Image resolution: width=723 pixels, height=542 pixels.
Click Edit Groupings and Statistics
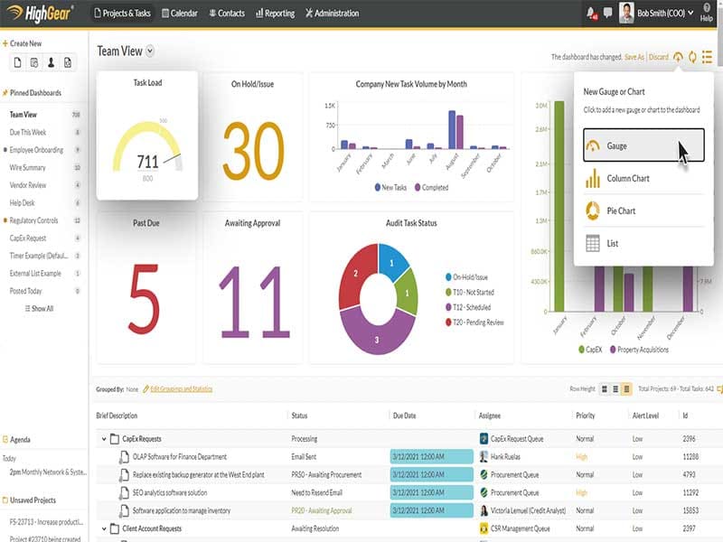(181, 388)
